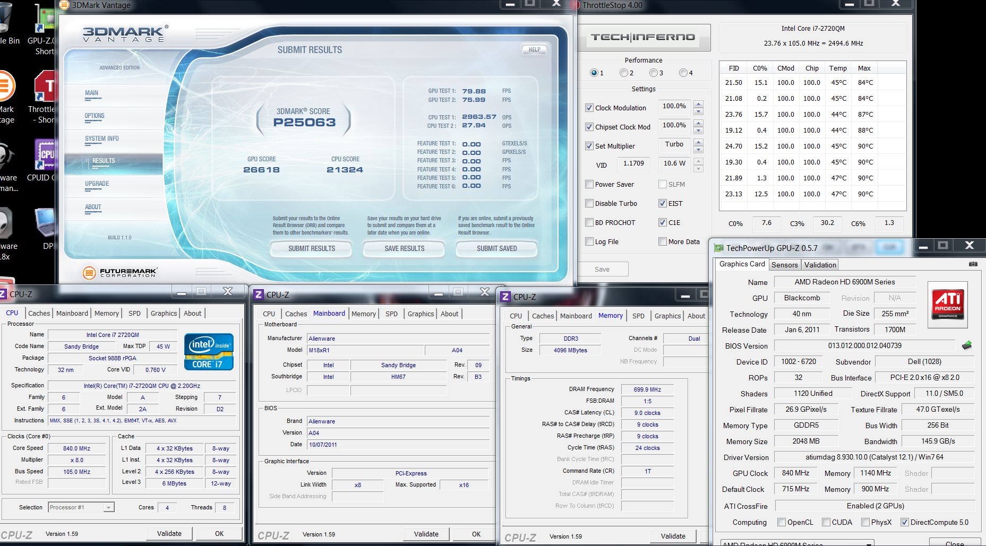Click the upper arrow beside 10.6 W
986x546 pixels.
tap(699, 161)
